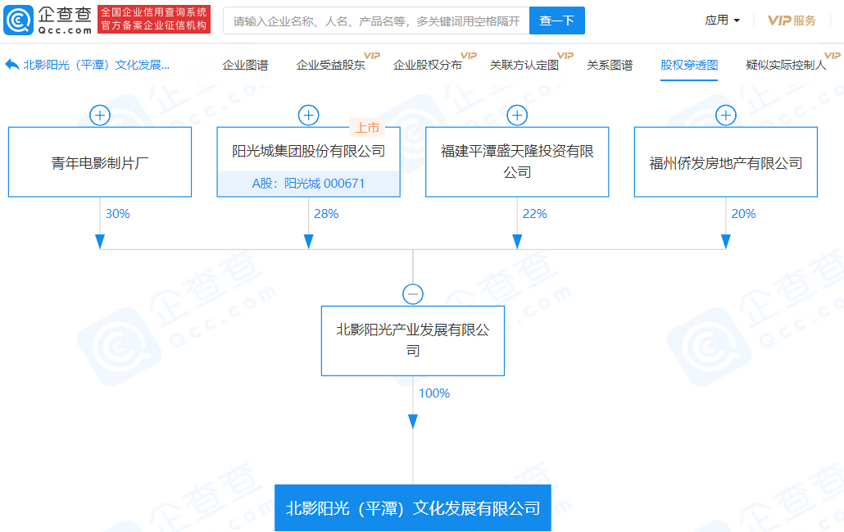844x532 pixels.
Task: Open the 企业受益股东 tab
Action: pyautogui.click(x=330, y=65)
